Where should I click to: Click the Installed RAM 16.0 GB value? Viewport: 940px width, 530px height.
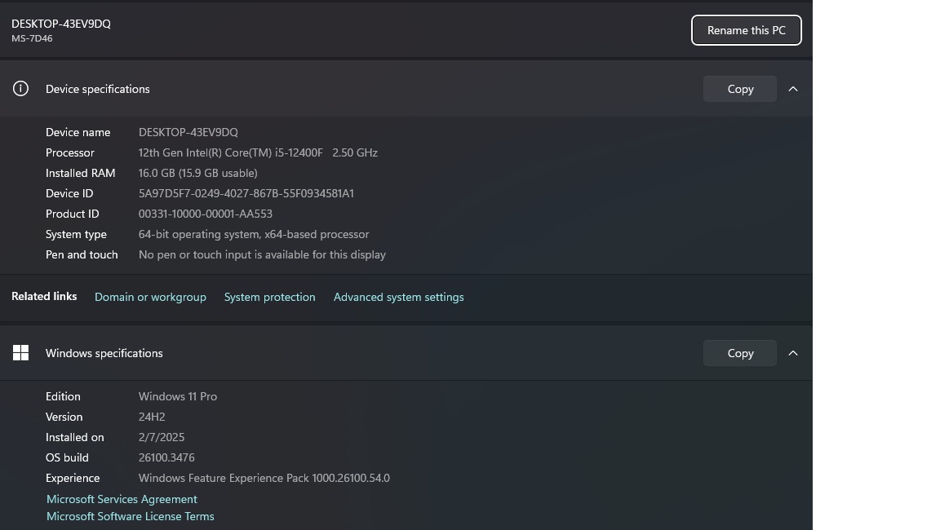197,173
